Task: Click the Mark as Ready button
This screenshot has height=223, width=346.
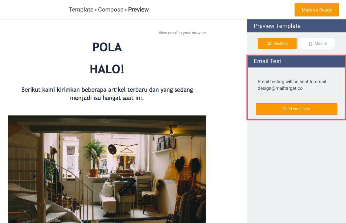Action: tap(316, 10)
